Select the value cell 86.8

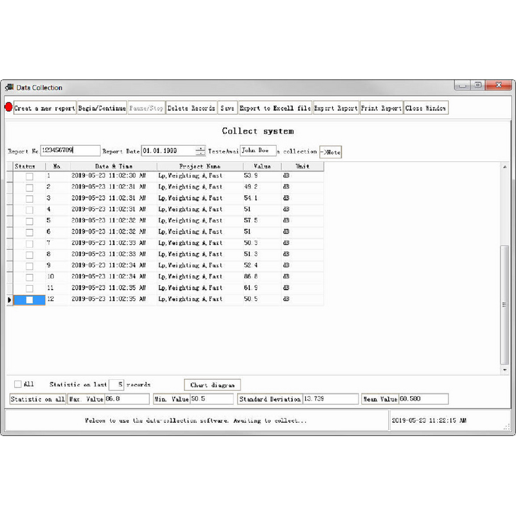click(263, 277)
